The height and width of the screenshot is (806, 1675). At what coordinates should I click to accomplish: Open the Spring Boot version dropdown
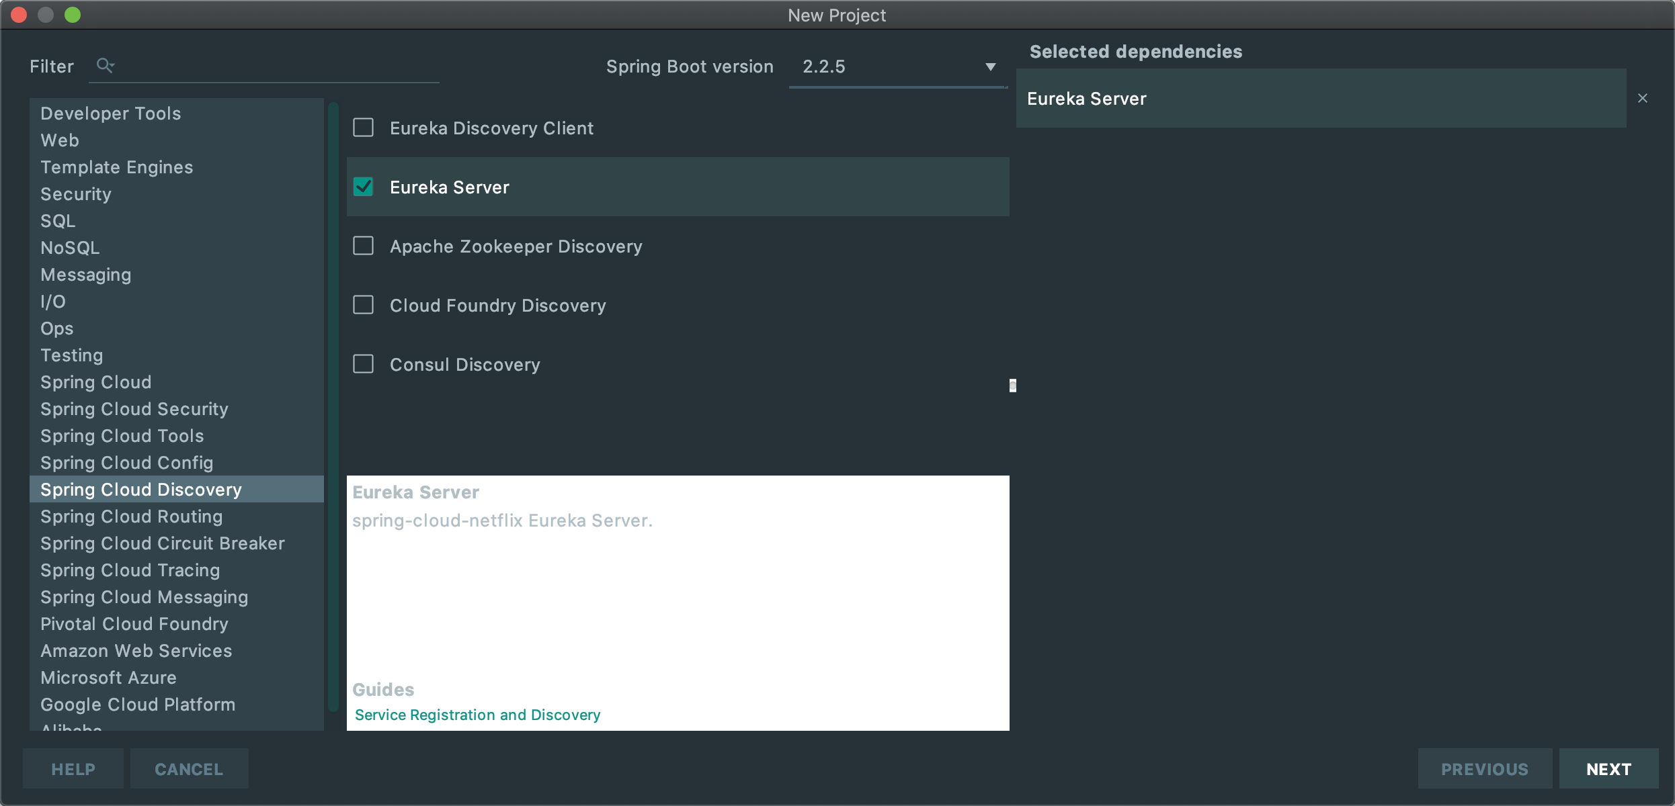click(x=887, y=66)
